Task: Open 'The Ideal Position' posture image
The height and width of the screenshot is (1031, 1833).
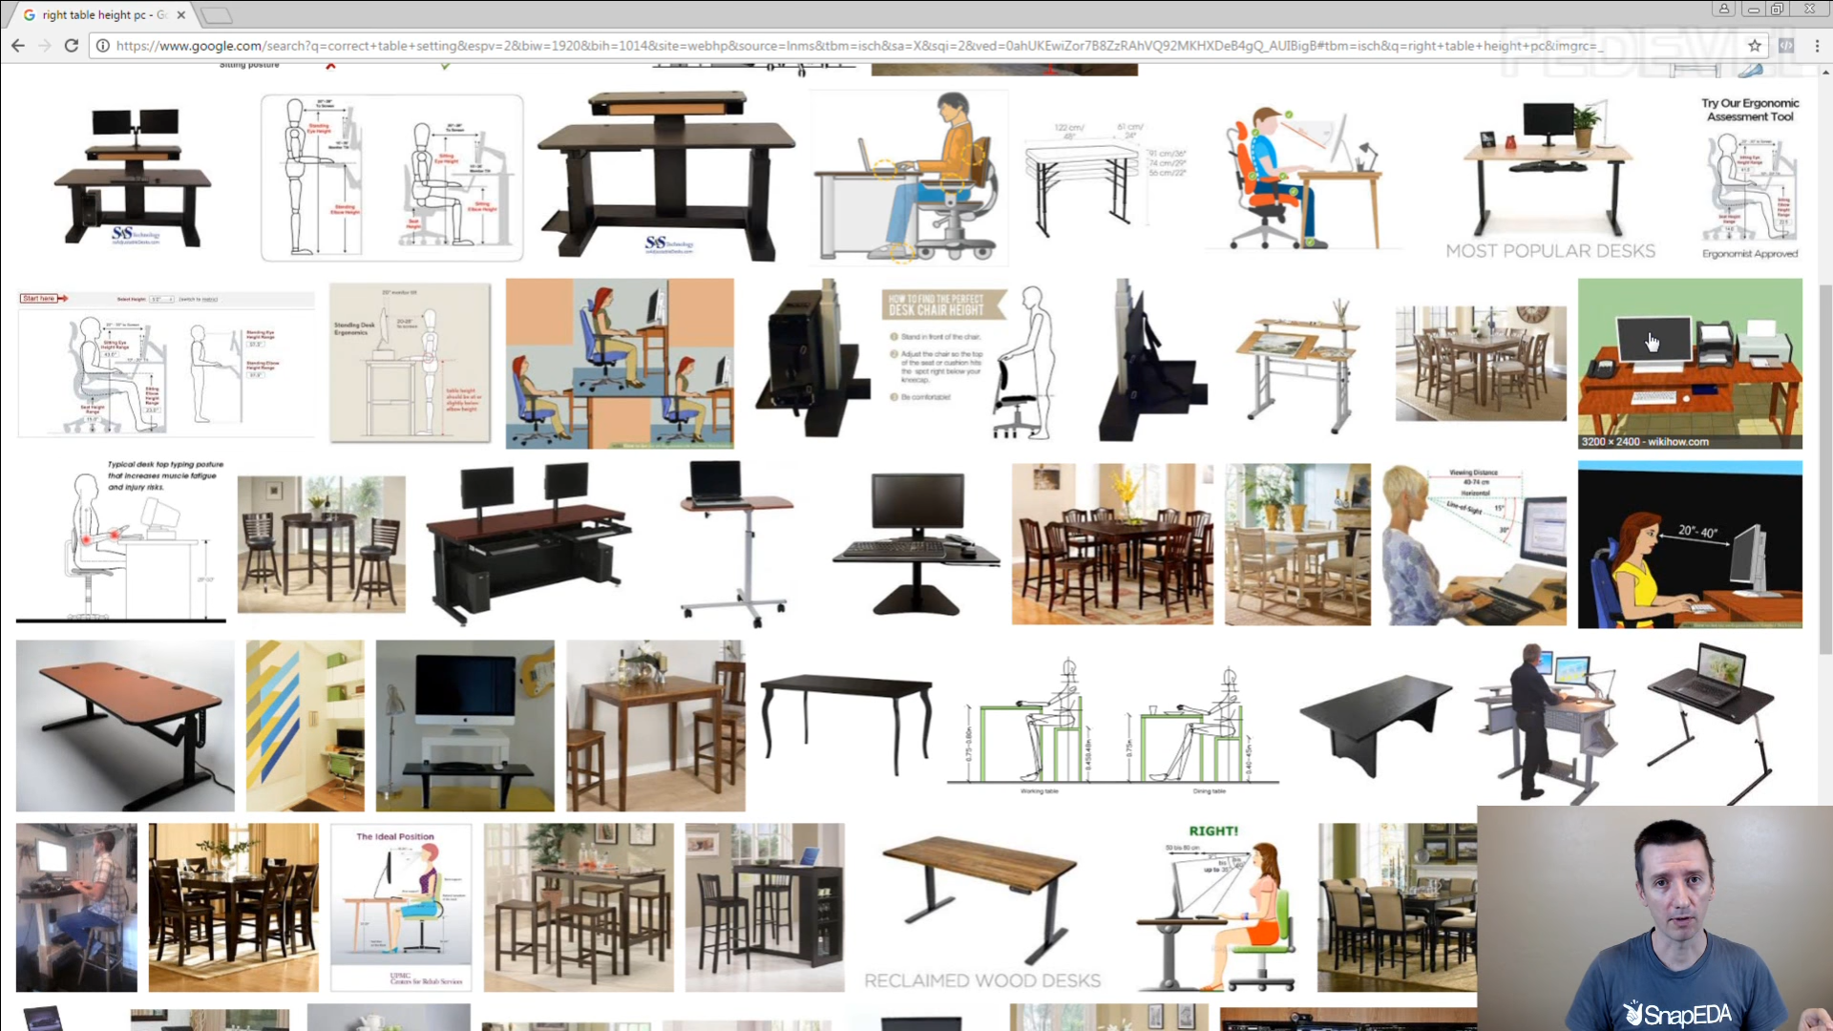Action: [401, 907]
